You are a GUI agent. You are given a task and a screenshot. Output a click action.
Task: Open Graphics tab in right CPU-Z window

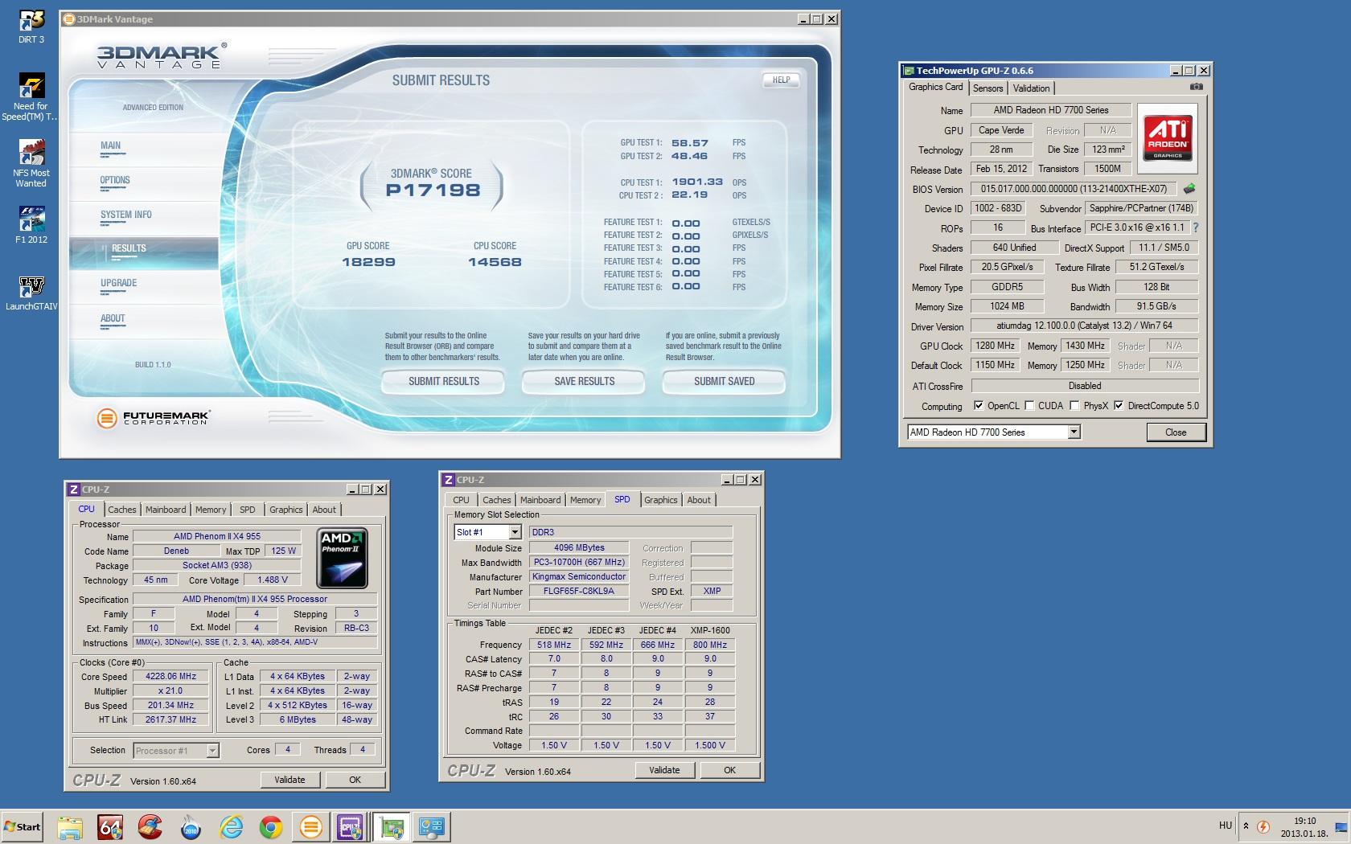pyautogui.click(x=661, y=500)
